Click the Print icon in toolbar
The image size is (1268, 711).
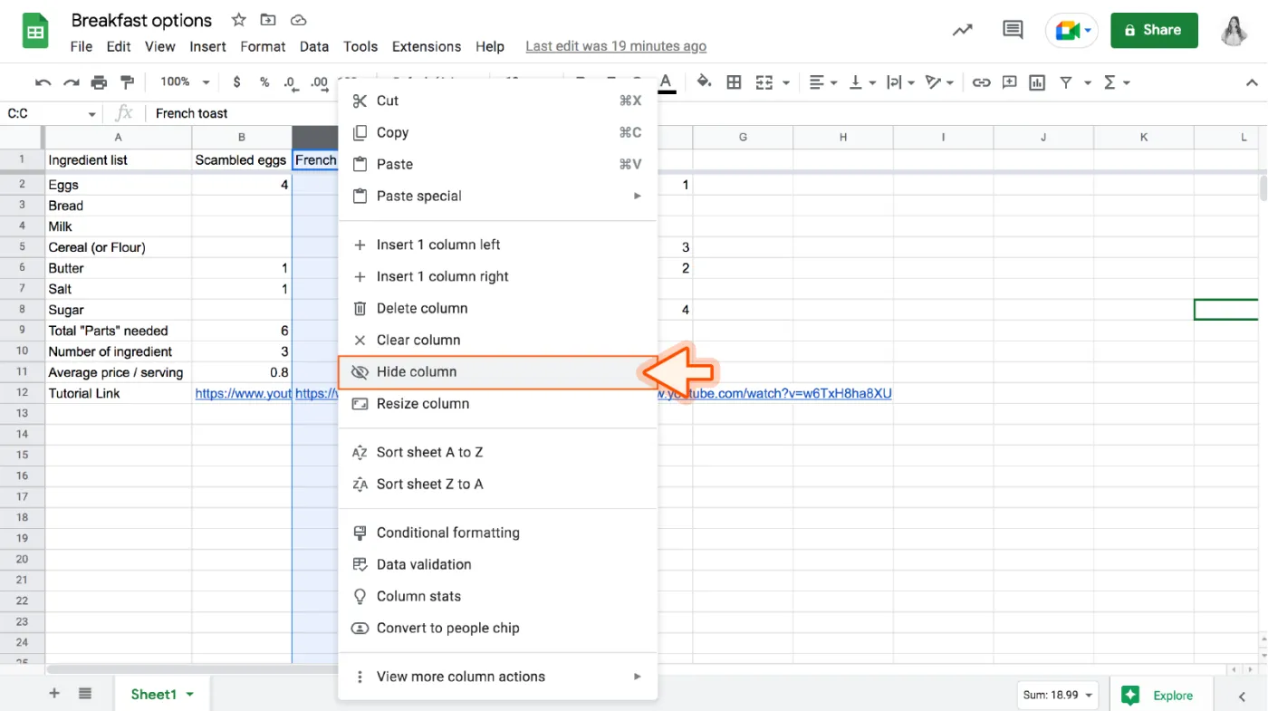pos(99,82)
